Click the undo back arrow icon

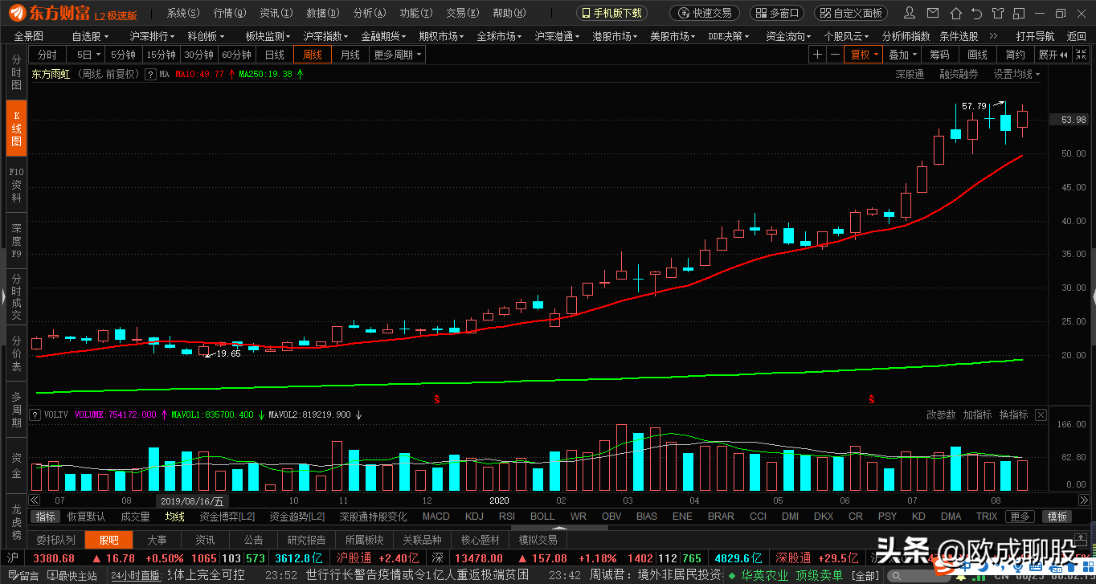coord(976,13)
